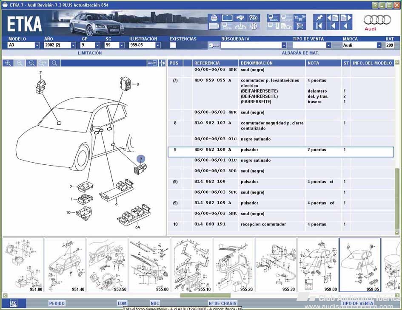Click part number 6A in the diagram
Viewport: 402px width, 310px height.
(138, 227)
